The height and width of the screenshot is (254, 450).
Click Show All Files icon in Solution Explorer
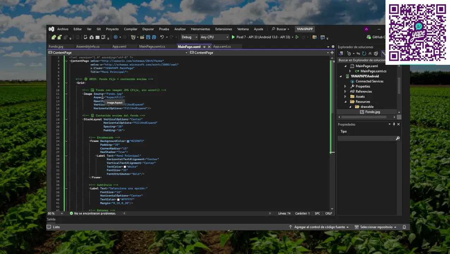tap(376, 54)
